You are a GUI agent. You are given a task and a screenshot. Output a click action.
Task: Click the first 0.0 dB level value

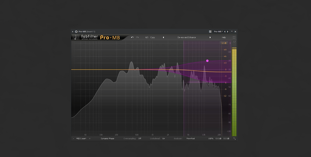pyautogui.click(x=218, y=139)
